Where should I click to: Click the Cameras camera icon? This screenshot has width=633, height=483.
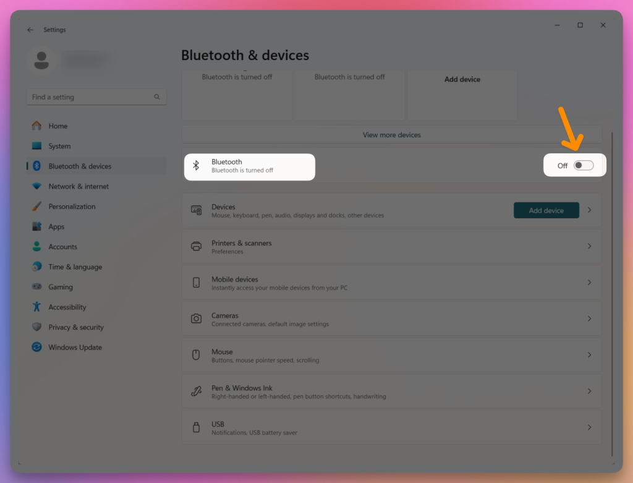[x=196, y=318]
